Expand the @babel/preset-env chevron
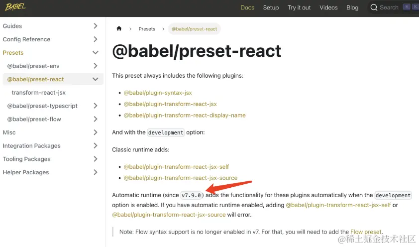This screenshot has height=247, width=419. coord(96,66)
